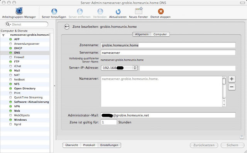
Task: Click the empty field next to Server-IP-Adresse
Action: [188, 68]
